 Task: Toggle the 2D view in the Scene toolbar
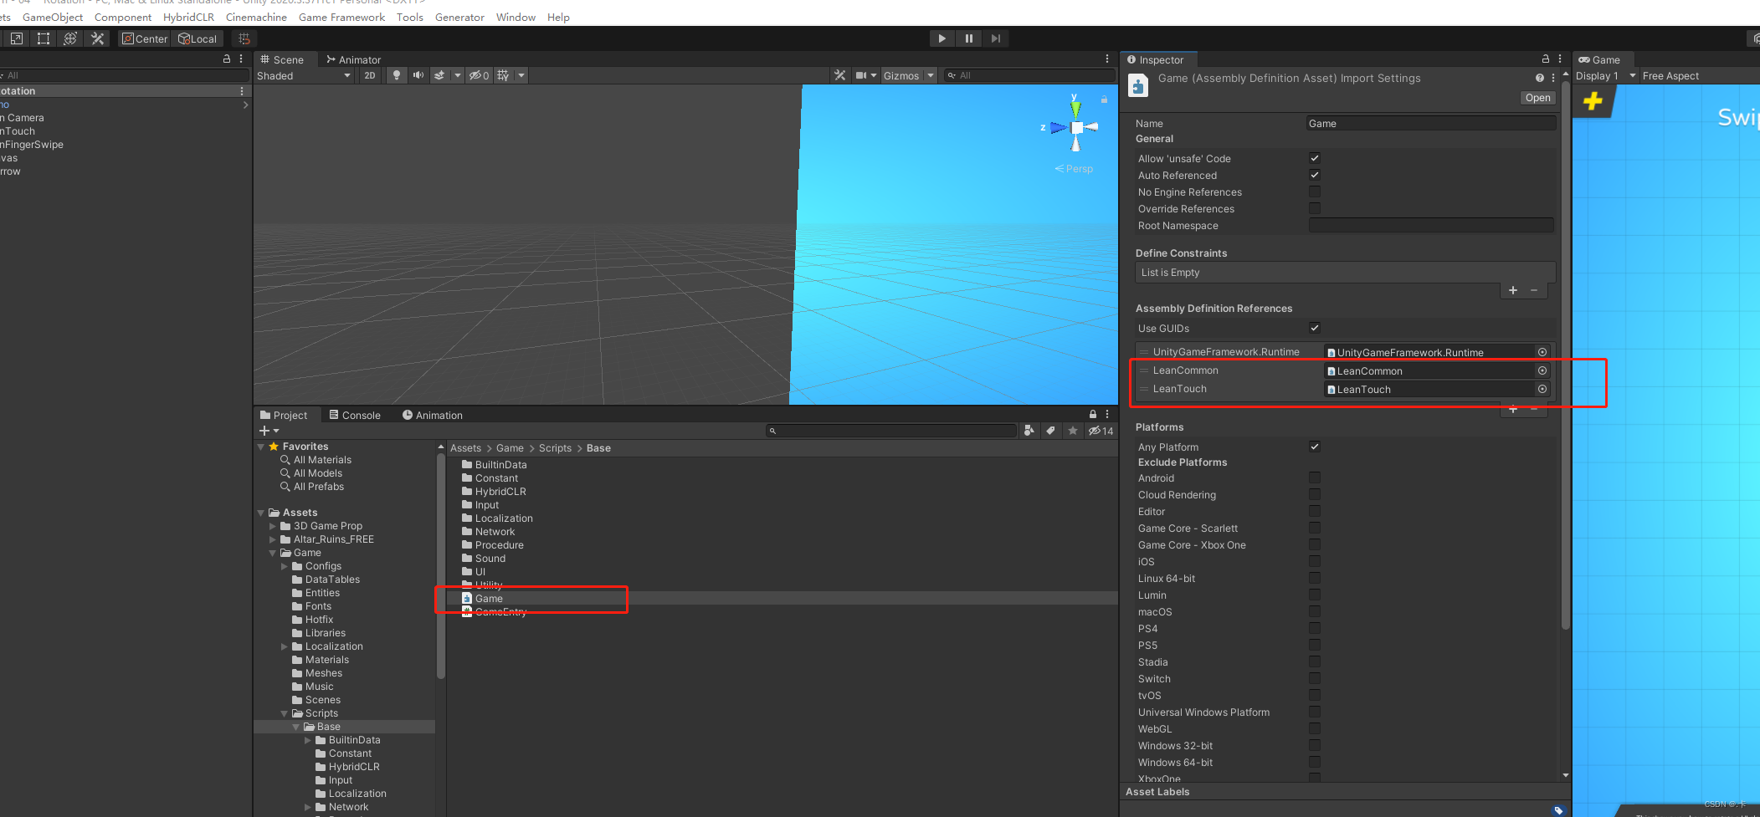click(370, 75)
